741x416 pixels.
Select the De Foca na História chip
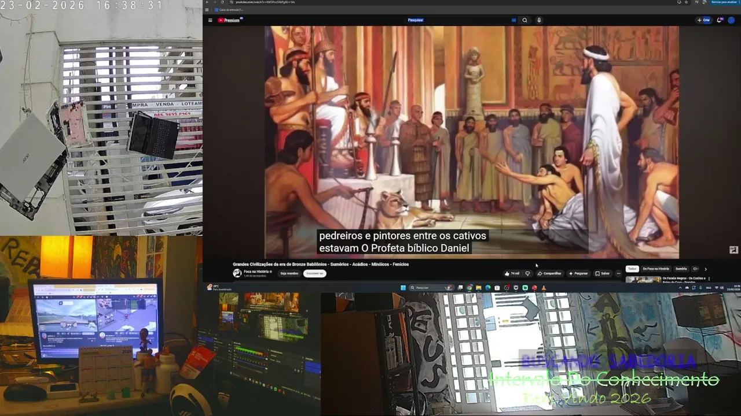pos(656,269)
